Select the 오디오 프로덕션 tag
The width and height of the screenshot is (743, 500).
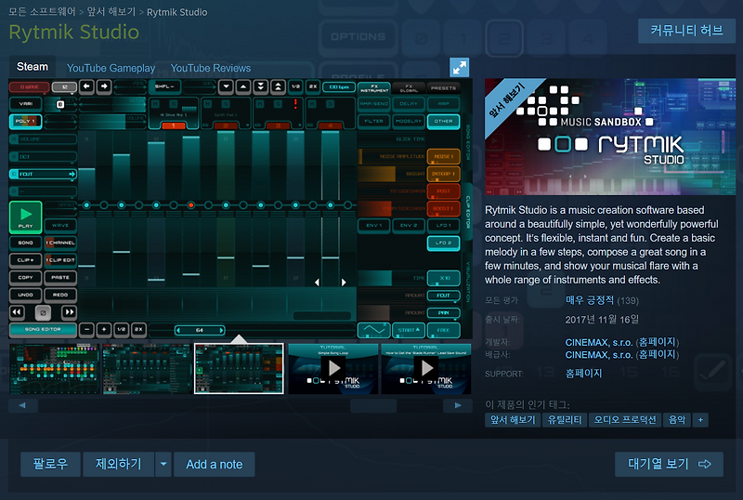point(625,420)
